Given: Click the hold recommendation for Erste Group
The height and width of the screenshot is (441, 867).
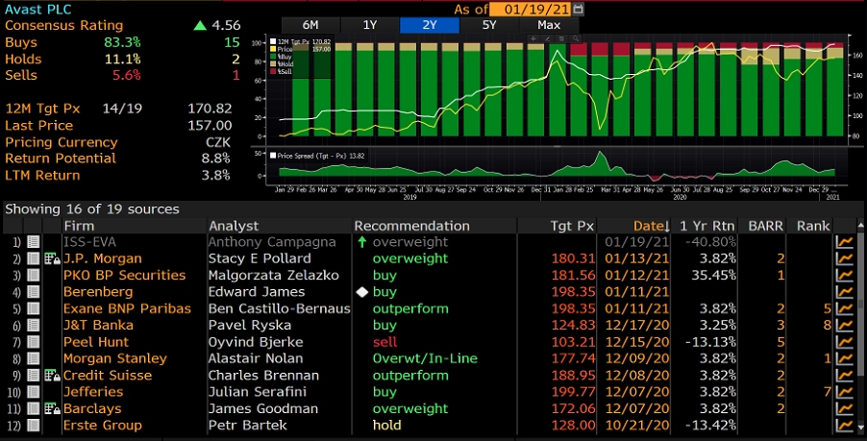Looking at the screenshot, I should (387, 425).
